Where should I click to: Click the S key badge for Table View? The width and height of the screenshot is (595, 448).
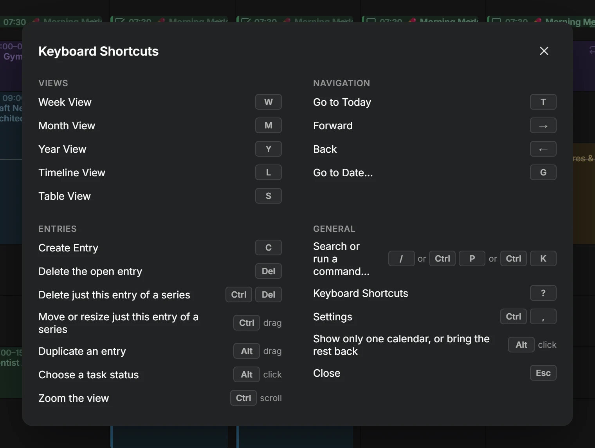pyautogui.click(x=268, y=196)
